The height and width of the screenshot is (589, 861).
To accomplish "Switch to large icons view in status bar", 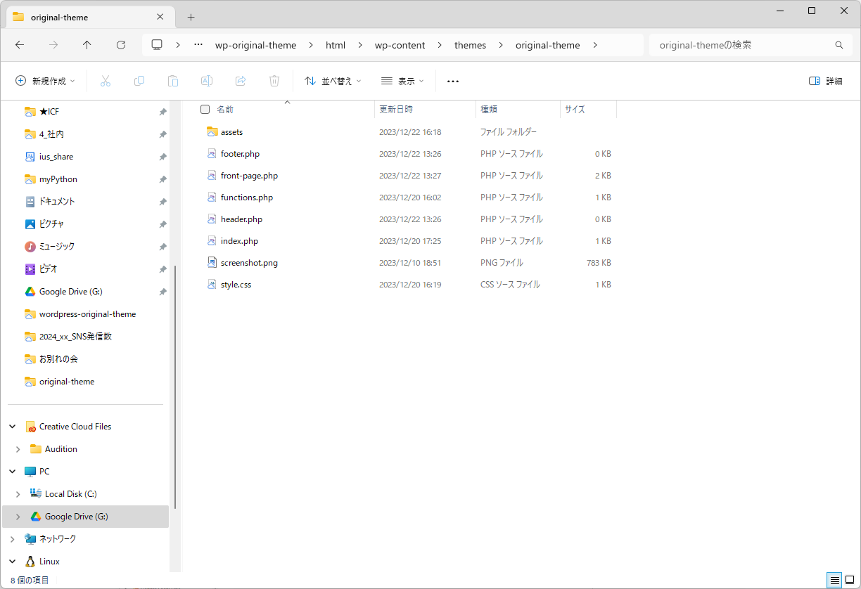I will [x=849, y=580].
